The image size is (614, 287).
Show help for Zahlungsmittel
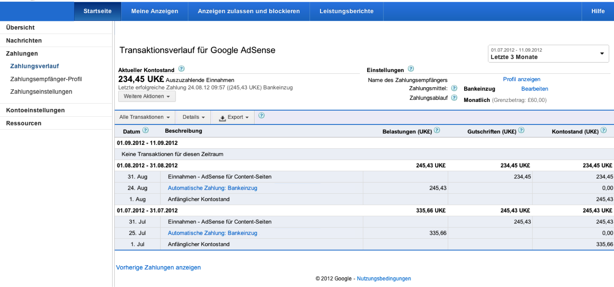tap(454, 88)
